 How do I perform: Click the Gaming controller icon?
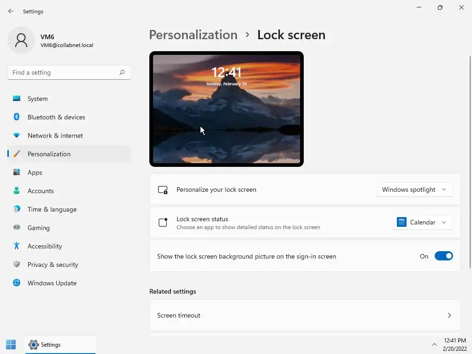(17, 227)
